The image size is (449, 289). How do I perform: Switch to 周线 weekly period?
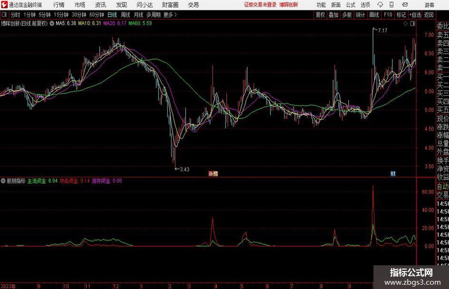click(125, 15)
